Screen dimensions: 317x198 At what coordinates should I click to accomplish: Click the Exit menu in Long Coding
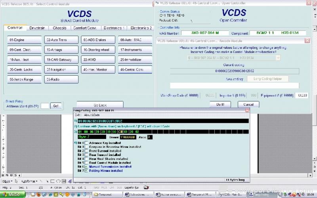pyautogui.click(x=78, y=115)
